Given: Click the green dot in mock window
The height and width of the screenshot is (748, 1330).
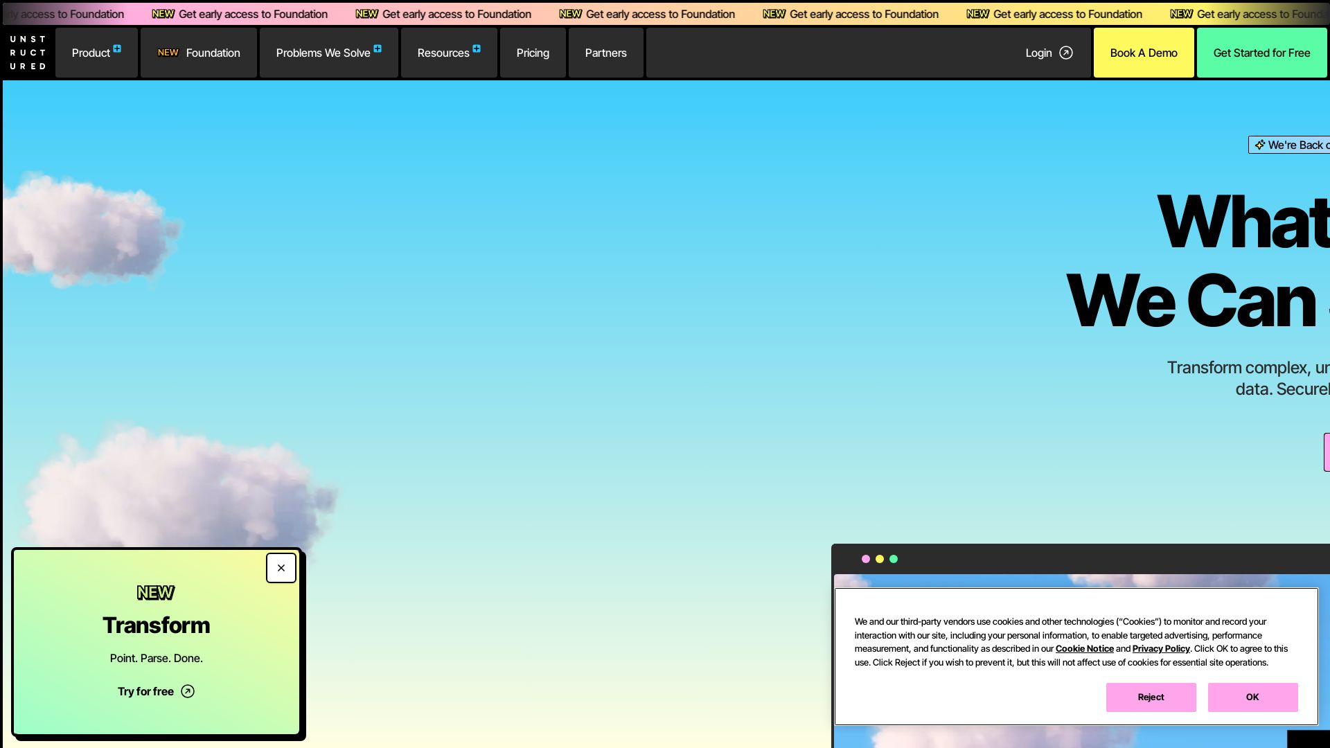Looking at the screenshot, I should click(x=894, y=559).
